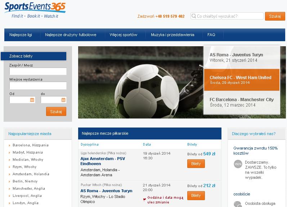Select Chelsea FC - West Ham United slide
287x207 pixels.
(x=242, y=80)
